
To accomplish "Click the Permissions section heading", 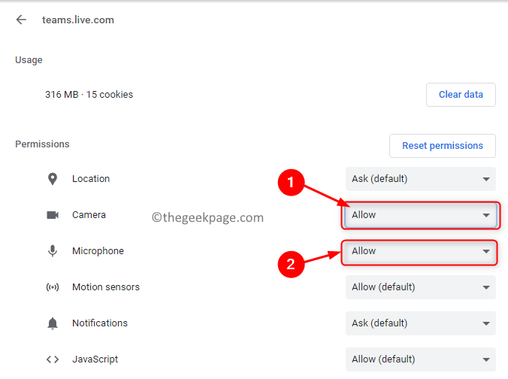I will pyautogui.click(x=42, y=144).
